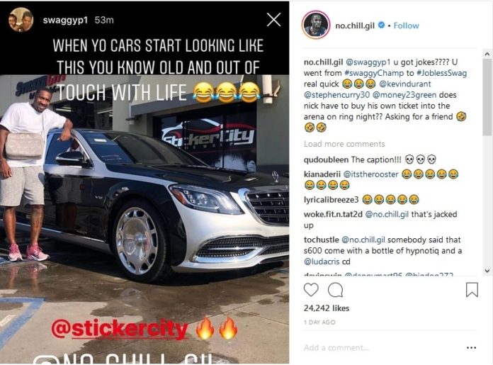
Task: Open comments via the speech bubble icon
Action: (335, 290)
